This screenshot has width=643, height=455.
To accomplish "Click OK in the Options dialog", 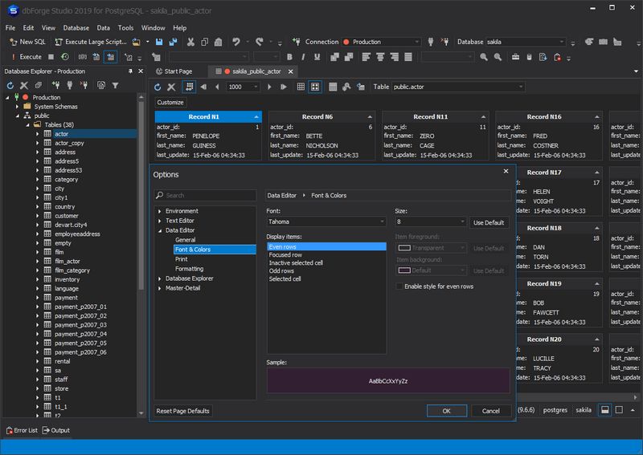I will [446, 411].
